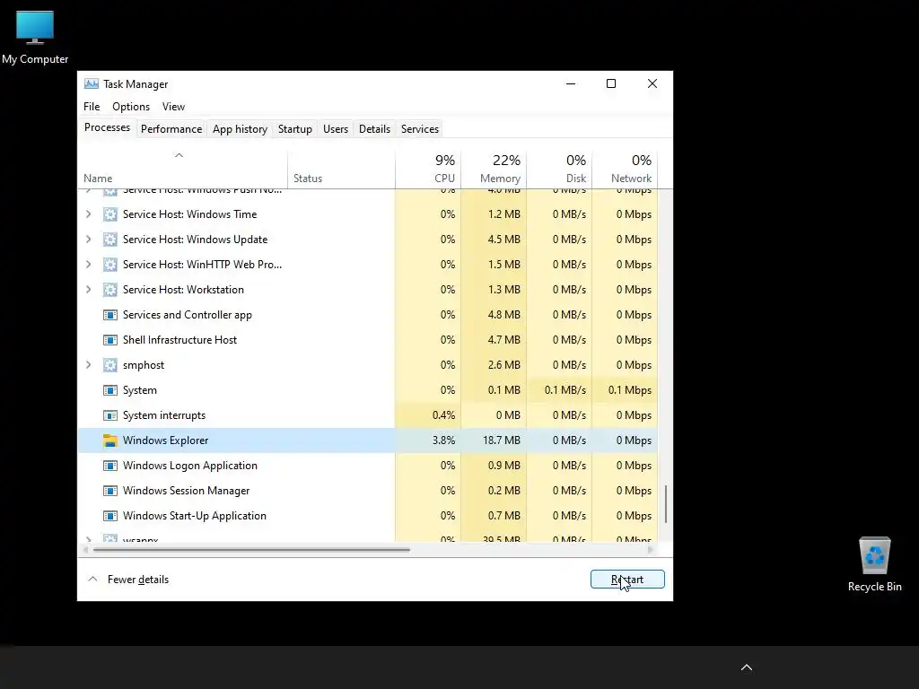Click the 3.8% CPU value
This screenshot has width=919, height=689.
443,440
